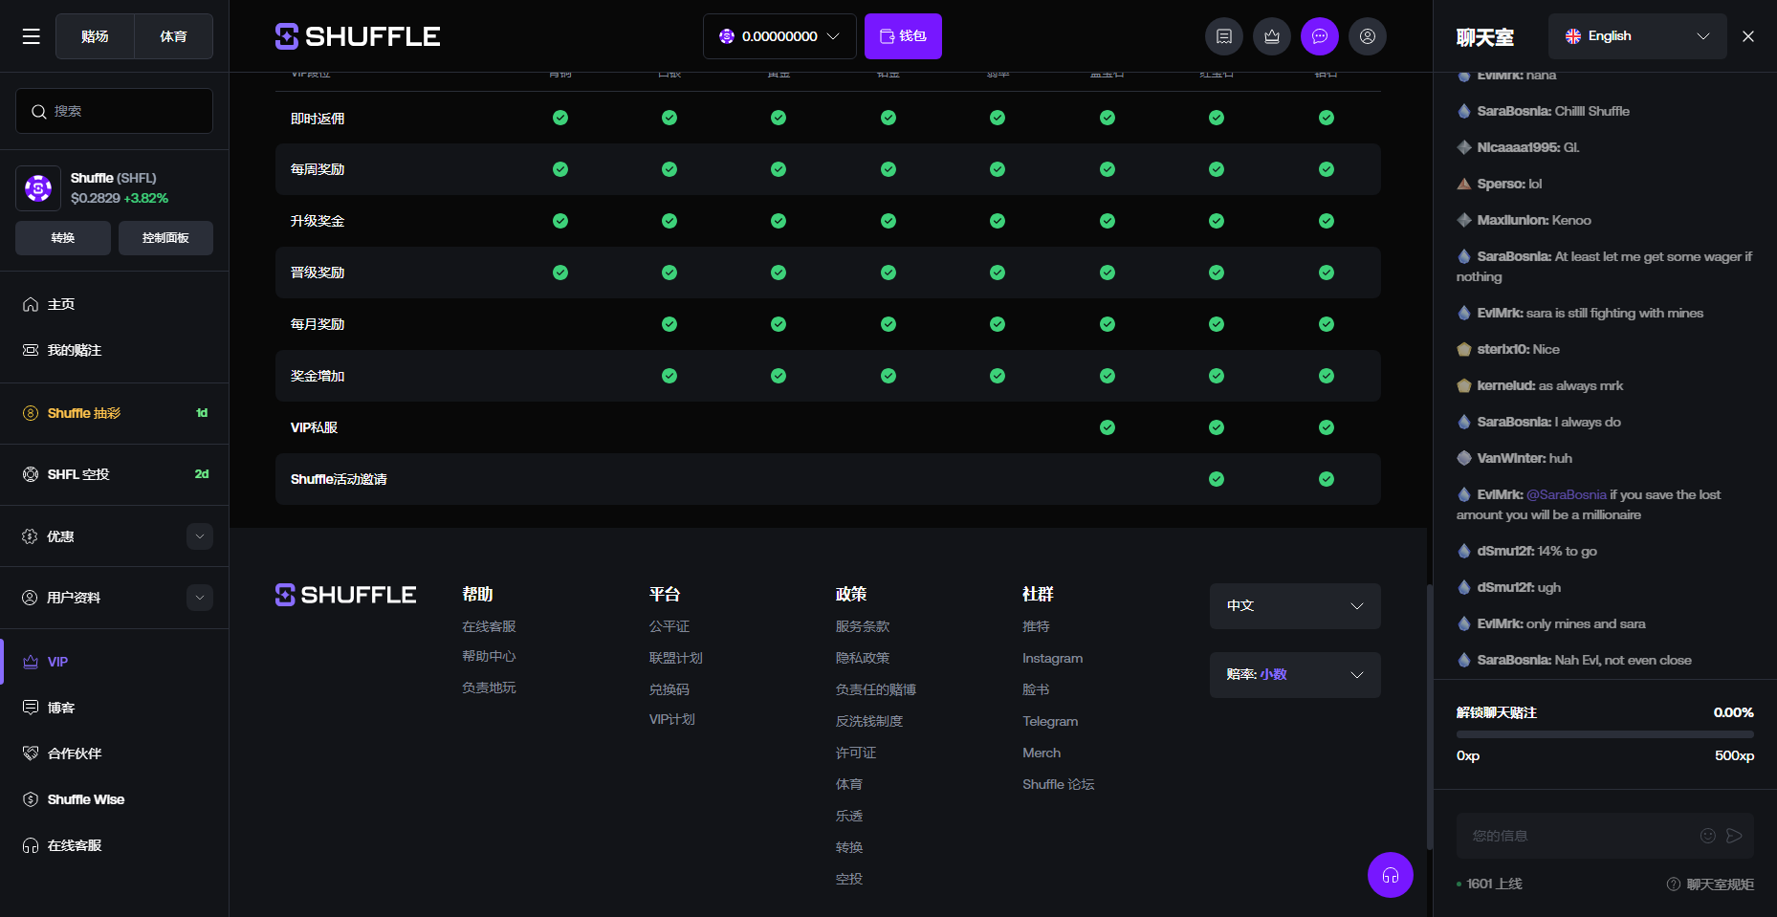Click the send message arrow icon
The image size is (1777, 917).
(1734, 836)
